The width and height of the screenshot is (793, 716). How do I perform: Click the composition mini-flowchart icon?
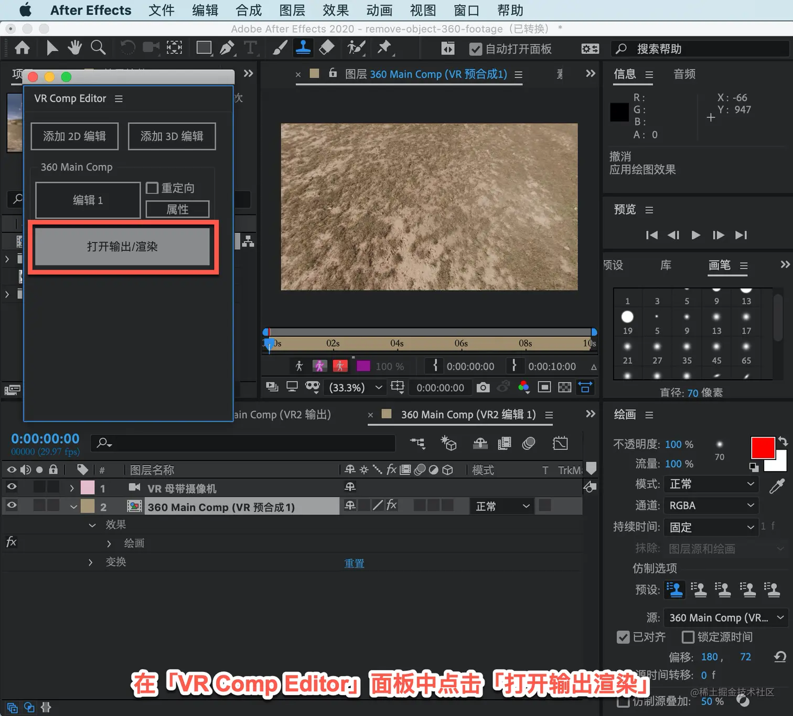pos(417,444)
